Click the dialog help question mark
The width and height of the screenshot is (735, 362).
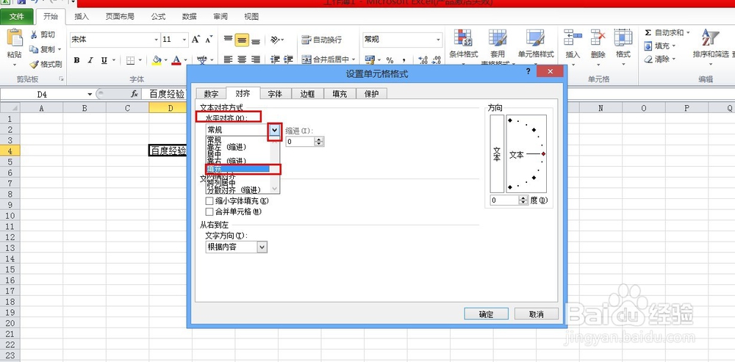[528, 71]
